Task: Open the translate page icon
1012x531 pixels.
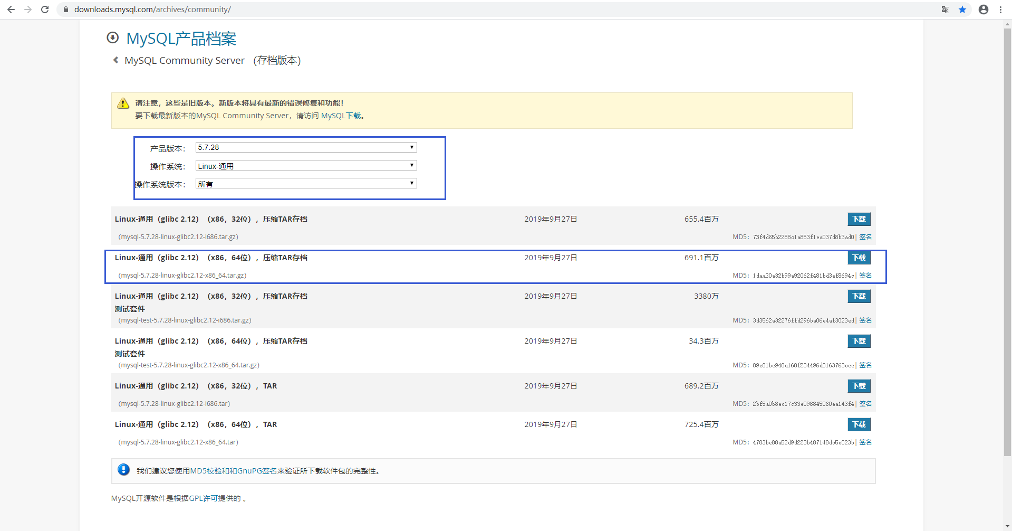Action: [x=945, y=10]
